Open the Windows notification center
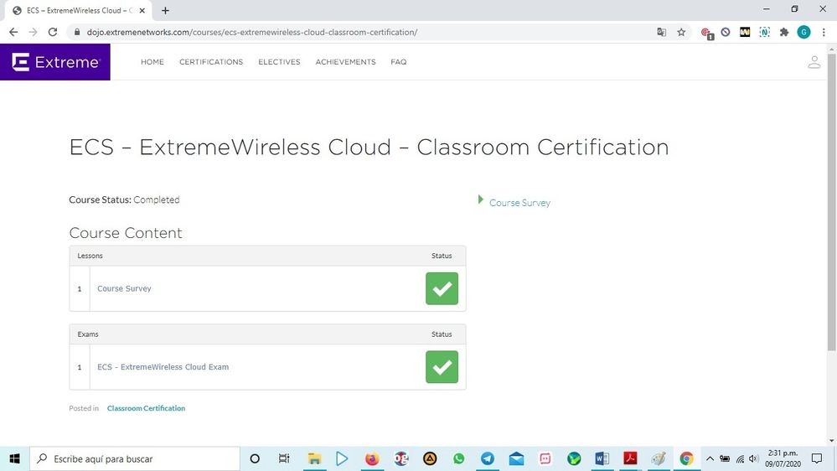This screenshot has height=471, width=837. 817,458
